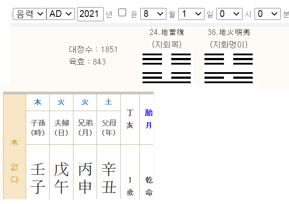Viewport: 289px width, 204px height.
Task: Click the 대정수 : 1851 text
Action: pos(93,49)
